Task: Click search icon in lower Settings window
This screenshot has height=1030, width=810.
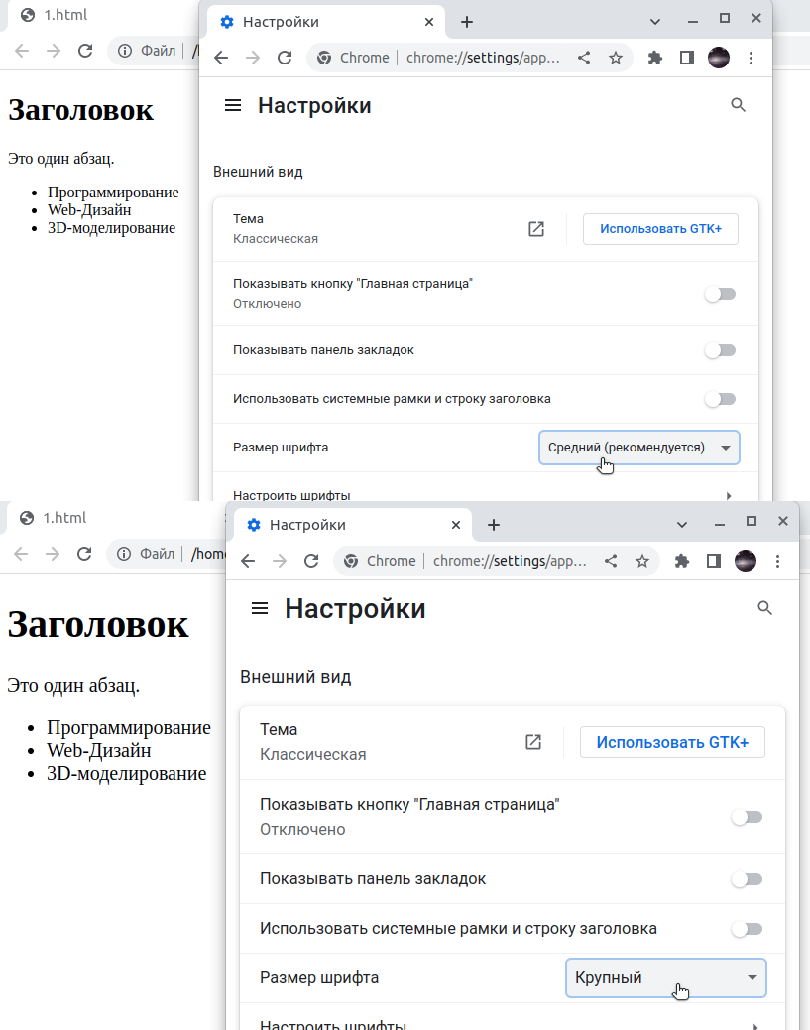Action: coord(764,608)
